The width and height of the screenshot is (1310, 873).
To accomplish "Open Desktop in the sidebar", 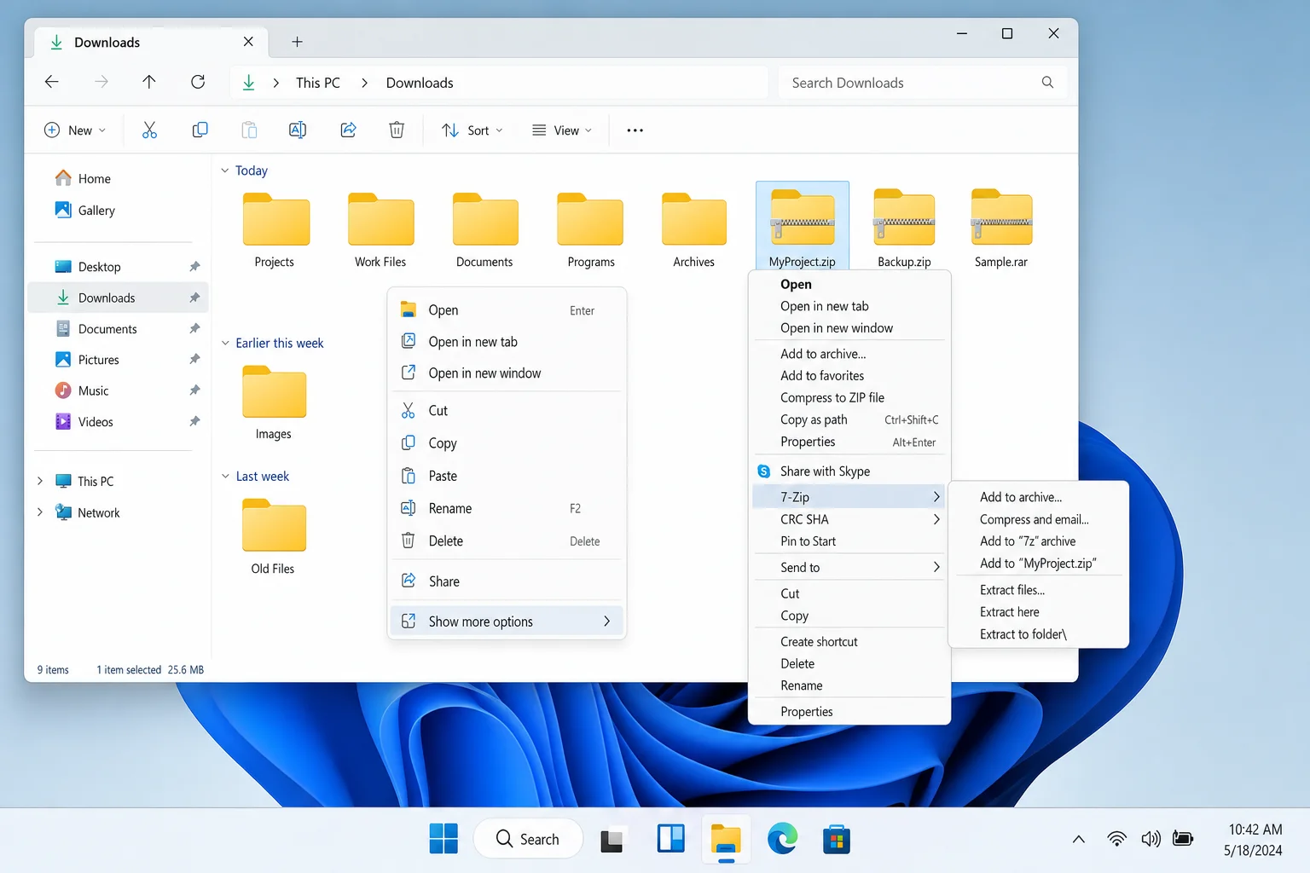I will [119, 267].
